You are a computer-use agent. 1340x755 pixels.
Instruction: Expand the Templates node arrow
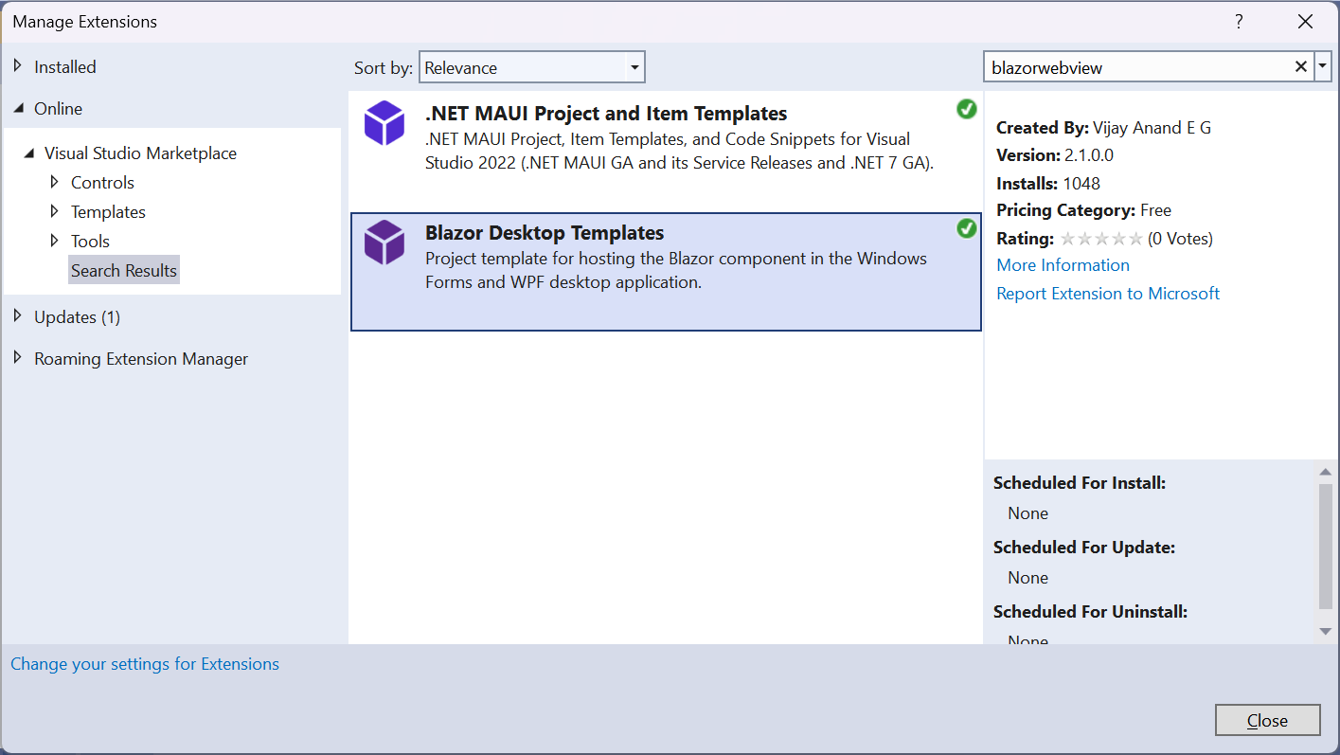tap(54, 211)
